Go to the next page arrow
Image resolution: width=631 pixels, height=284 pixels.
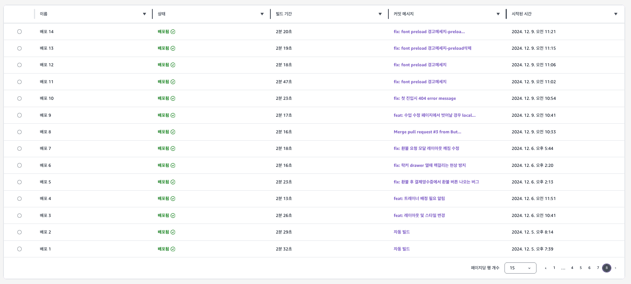click(616, 268)
